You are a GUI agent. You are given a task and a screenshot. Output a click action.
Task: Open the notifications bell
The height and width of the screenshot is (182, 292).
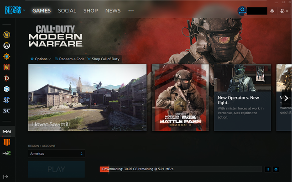click(x=272, y=11)
